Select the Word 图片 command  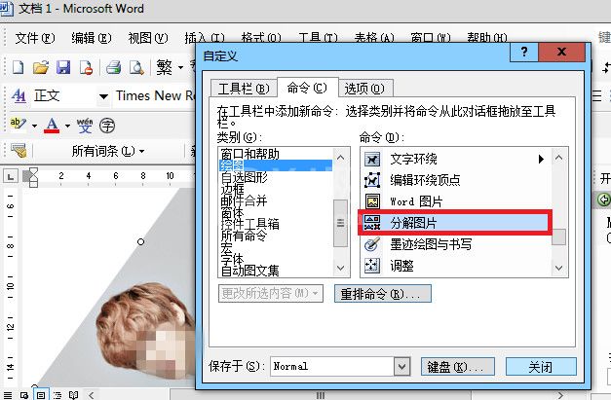[455, 201]
